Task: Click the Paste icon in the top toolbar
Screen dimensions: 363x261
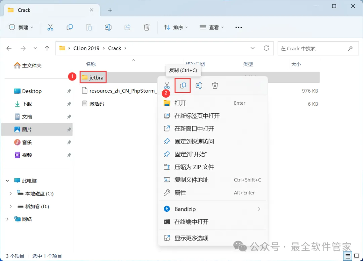Action: point(89,27)
